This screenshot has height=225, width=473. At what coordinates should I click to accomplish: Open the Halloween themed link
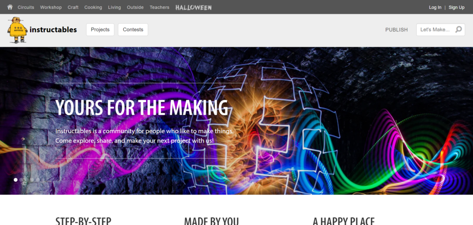(194, 7)
